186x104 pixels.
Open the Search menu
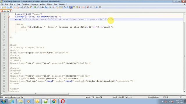tap(12, 4)
